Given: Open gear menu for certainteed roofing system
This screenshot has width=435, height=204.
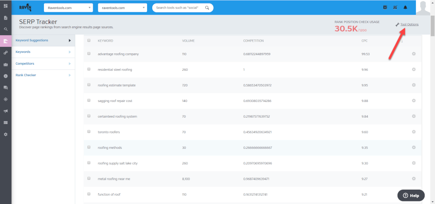Looking at the screenshot, I should (414, 116).
